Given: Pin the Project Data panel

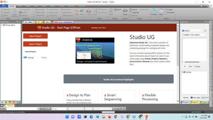Looking at the screenshot, I should tap(17, 22).
